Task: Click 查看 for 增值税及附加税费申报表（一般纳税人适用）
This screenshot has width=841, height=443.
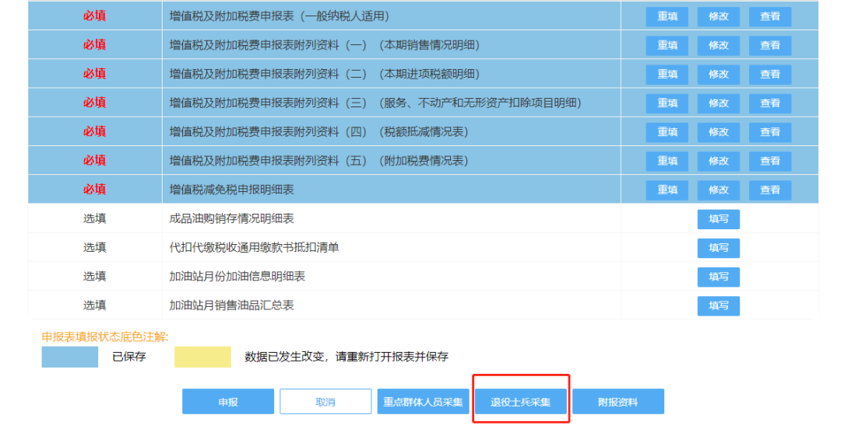Action: click(x=769, y=16)
